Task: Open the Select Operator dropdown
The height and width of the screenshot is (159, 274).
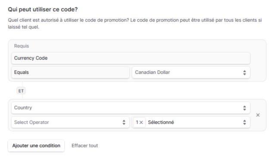Action: coord(70,122)
